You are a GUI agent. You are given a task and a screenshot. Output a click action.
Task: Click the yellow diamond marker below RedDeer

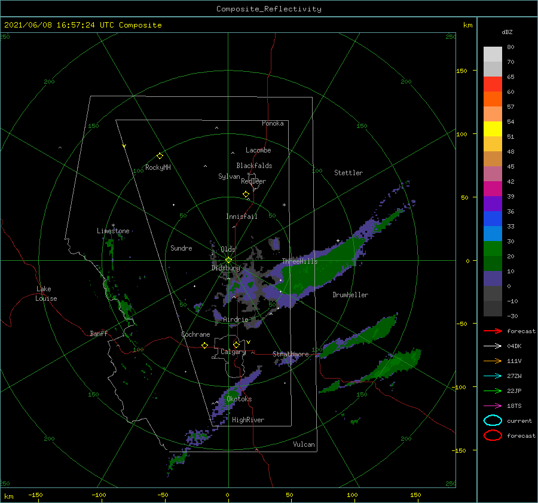pos(246,194)
